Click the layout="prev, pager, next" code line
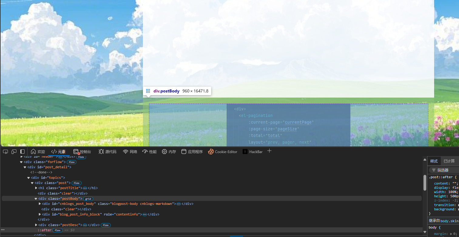The width and height of the screenshot is (459, 237). [280, 142]
